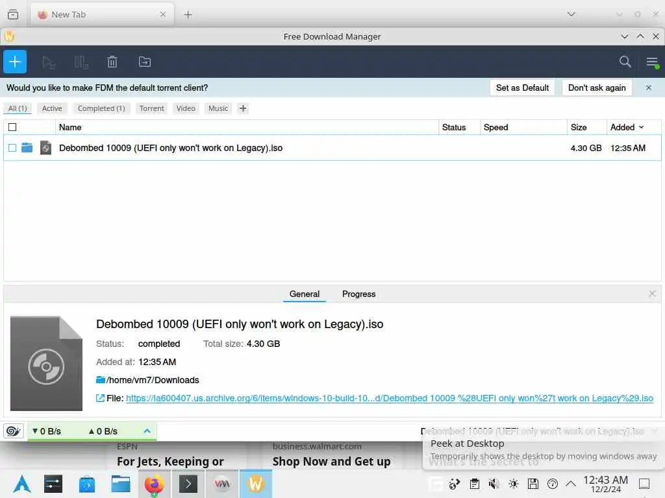This screenshot has height=498, width=665.
Task: Click the trash delete icon in toolbar
Action: click(112, 62)
